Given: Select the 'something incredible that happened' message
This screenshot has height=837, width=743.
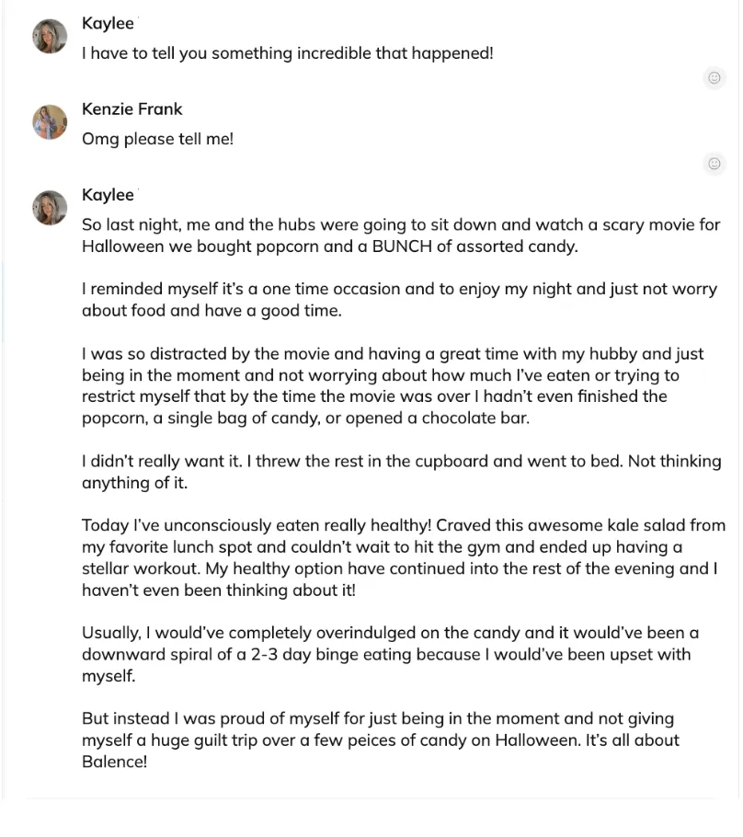Looking at the screenshot, I should point(288,53).
